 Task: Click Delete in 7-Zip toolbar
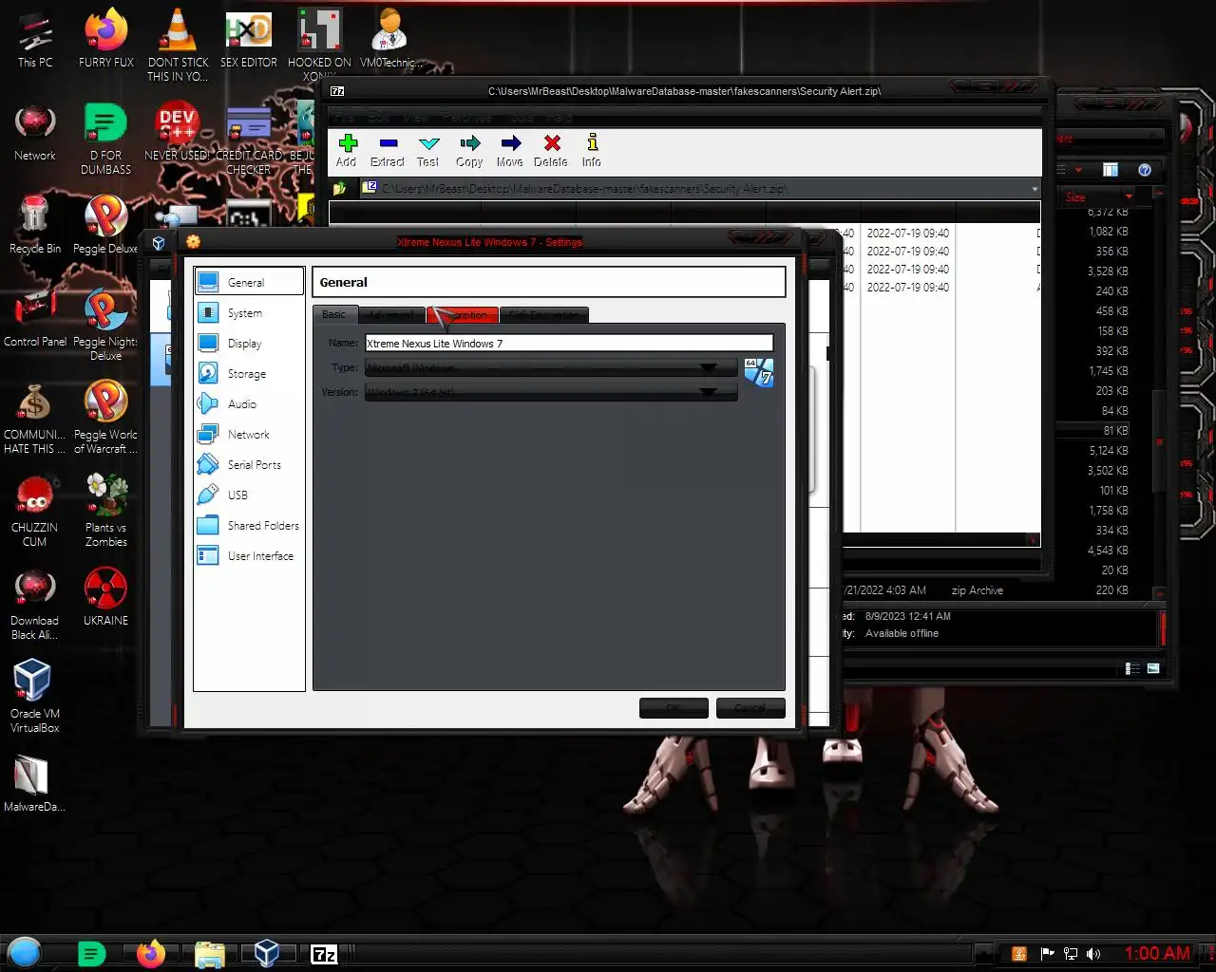(551, 150)
